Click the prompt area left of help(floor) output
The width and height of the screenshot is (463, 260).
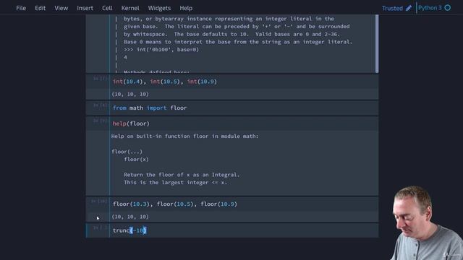pos(98,162)
